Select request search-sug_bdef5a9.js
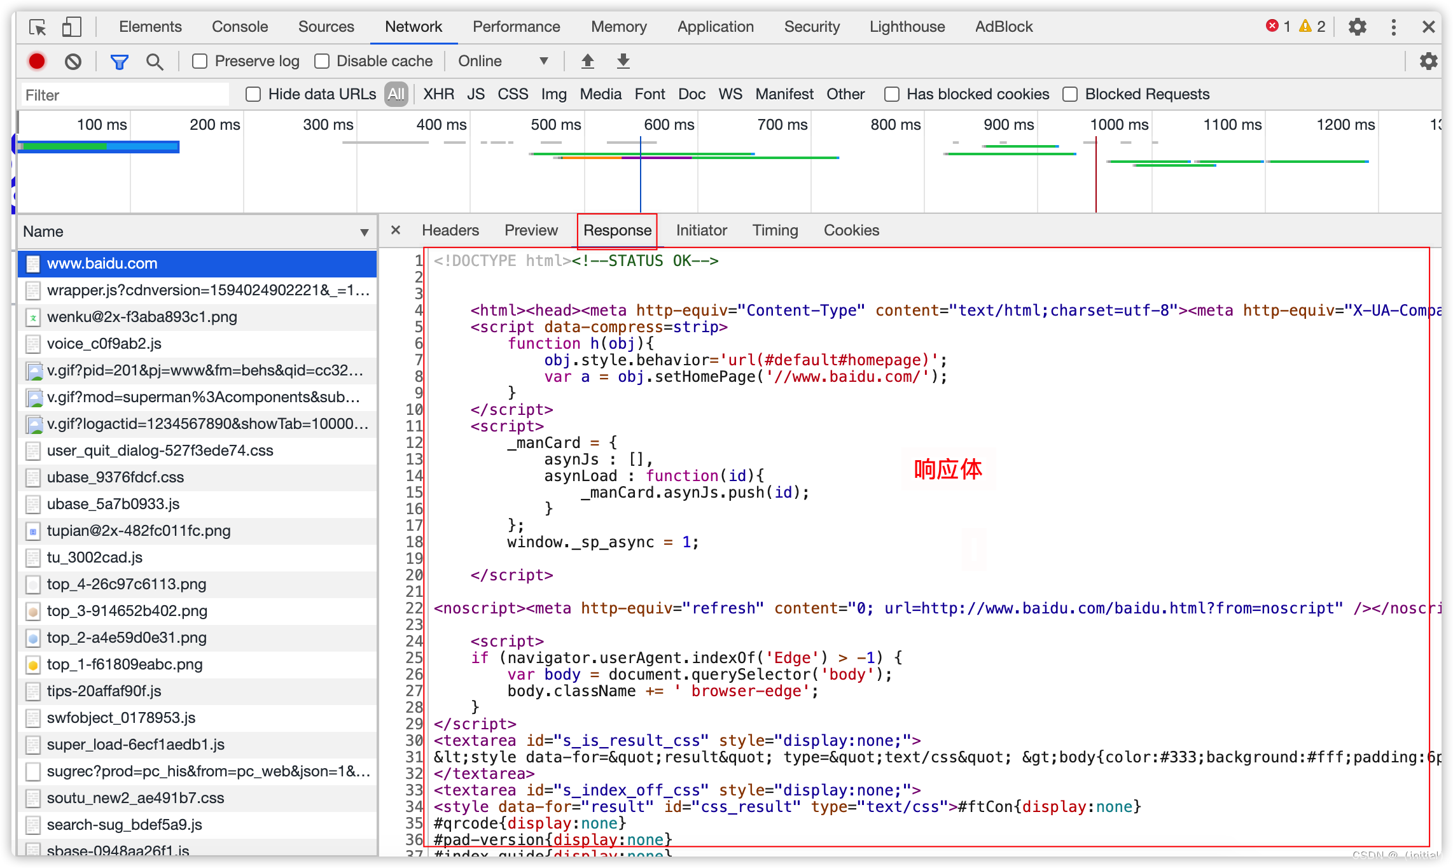1453x868 pixels. tap(197, 825)
